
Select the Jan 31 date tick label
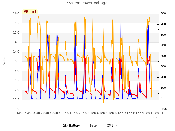pyautogui.click(x=58, y=113)
